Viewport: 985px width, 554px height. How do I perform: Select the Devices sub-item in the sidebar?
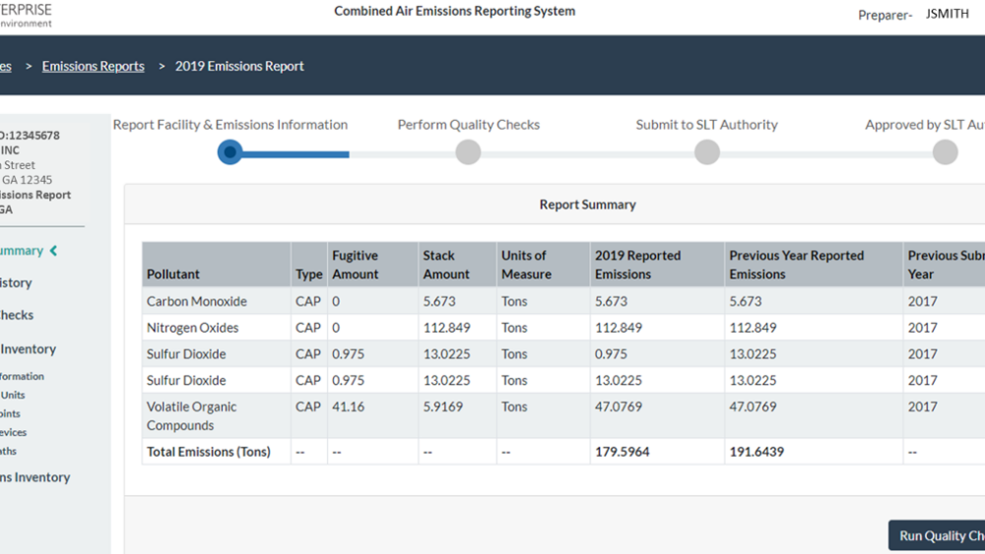(13, 433)
